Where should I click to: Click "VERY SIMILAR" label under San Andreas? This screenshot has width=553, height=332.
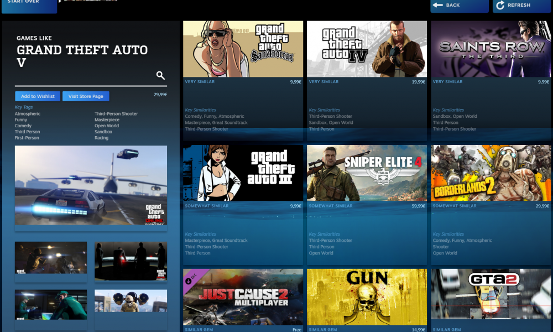[x=200, y=82]
